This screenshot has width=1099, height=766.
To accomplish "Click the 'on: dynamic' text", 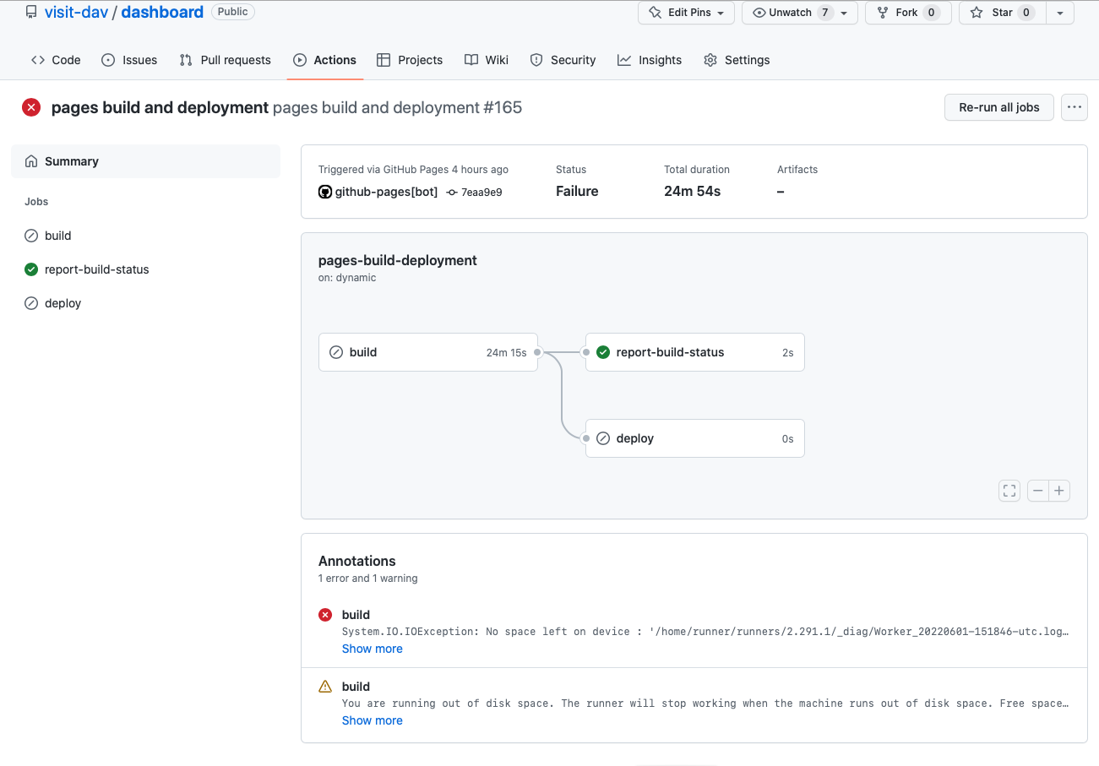I will [347, 278].
